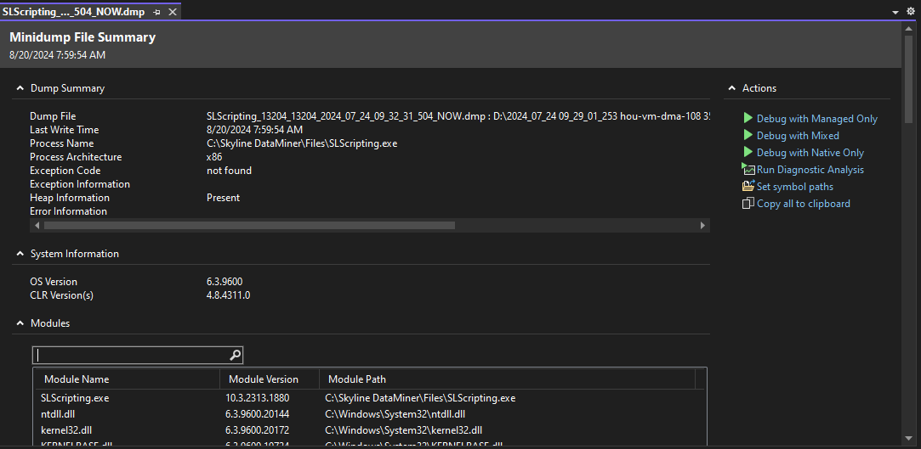
Task: Click the green Debug with Mixed arrow
Action: [x=748, y=135]
